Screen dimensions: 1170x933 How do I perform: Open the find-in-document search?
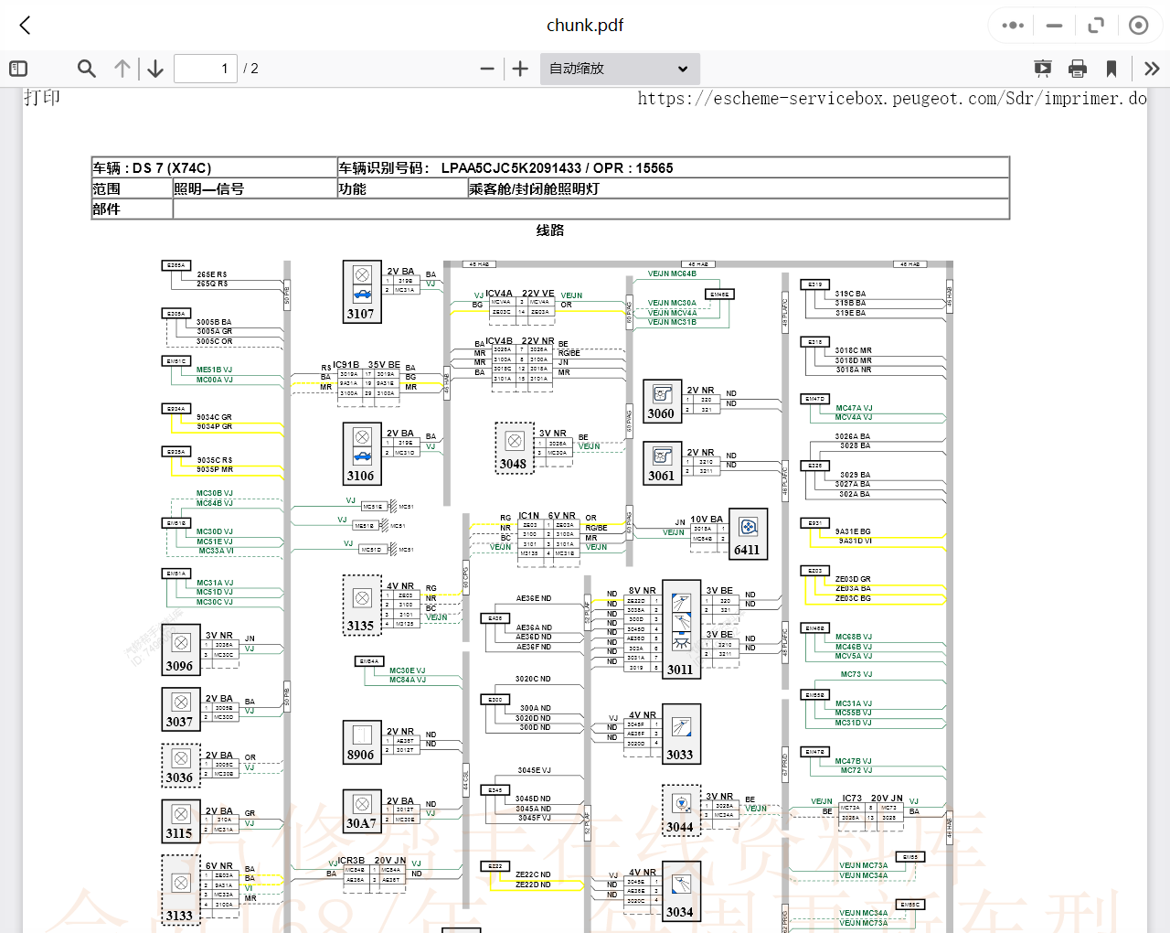tap(87, 69)
